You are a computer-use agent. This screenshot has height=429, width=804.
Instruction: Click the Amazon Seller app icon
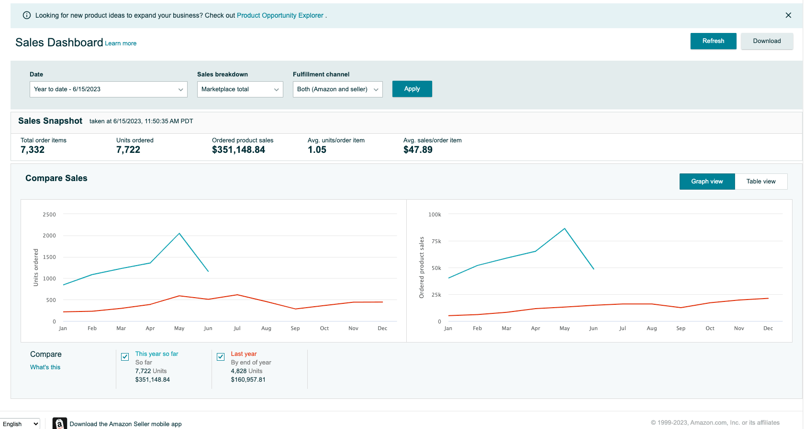(x=59, y=423)
